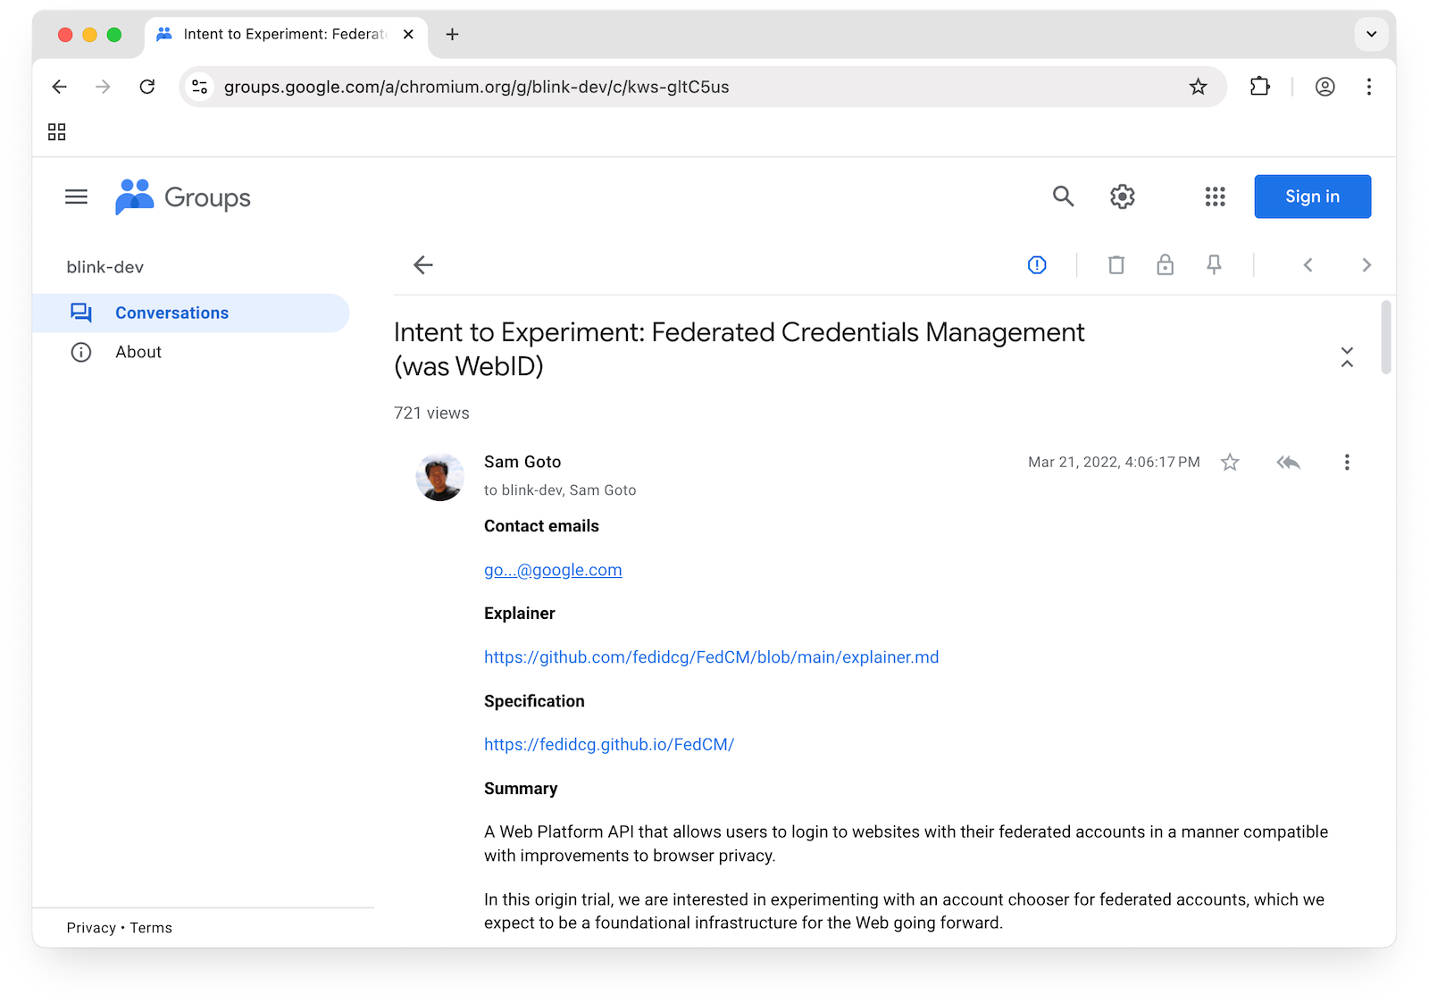Click the report abuse exclamation icon
Viewport: 1429px width, 1003px height.
click(x=1036, y=265)
